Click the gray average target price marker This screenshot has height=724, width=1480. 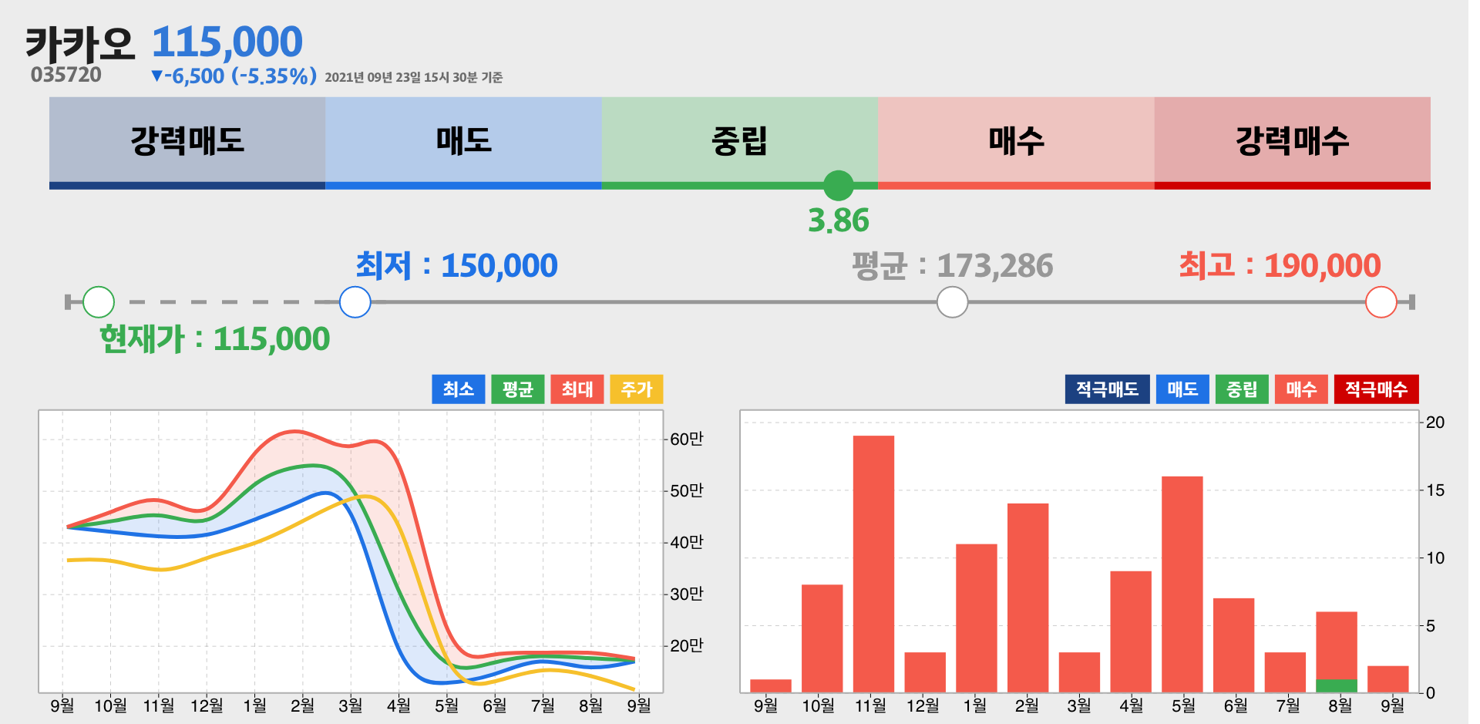pyautogui.click(x=953, y=302)
